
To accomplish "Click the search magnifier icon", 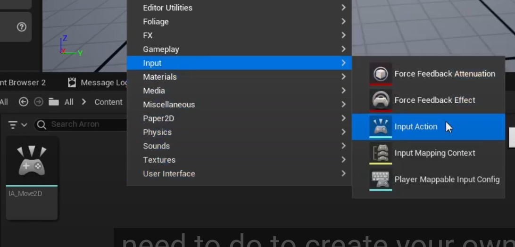I will 42,124.
